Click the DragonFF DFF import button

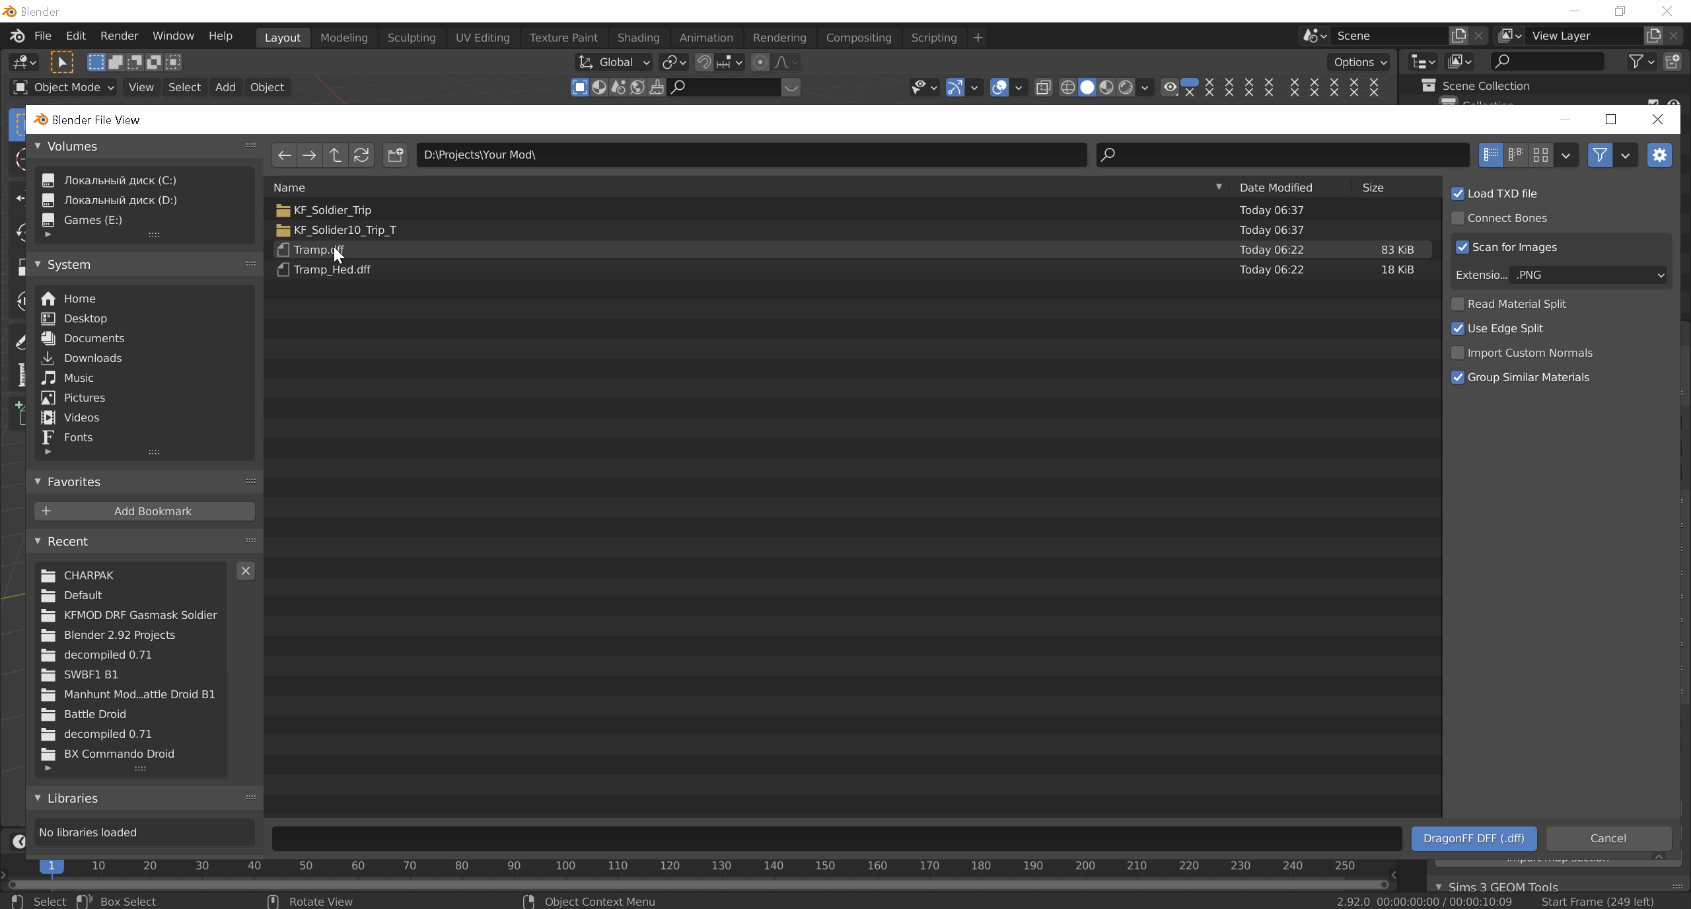[1473, 838]
